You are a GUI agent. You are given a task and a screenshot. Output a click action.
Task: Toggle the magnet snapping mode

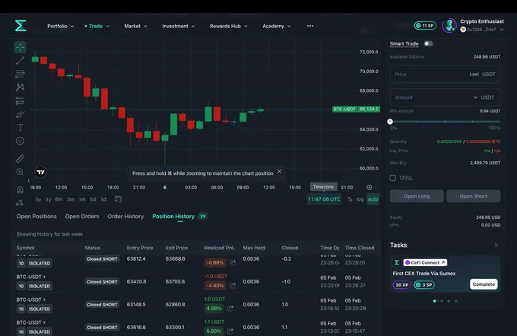coord(20,189)
